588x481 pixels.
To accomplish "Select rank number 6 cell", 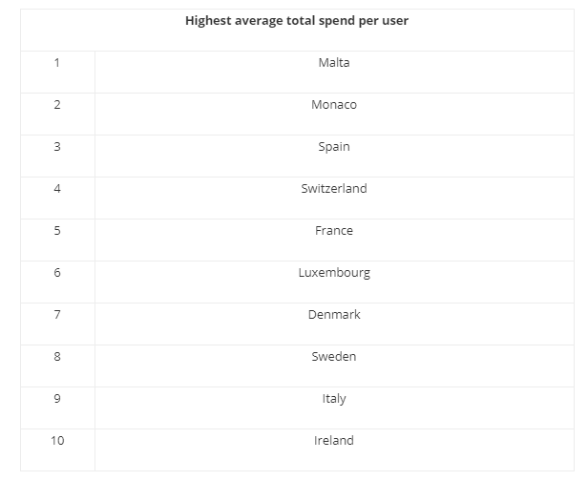I will click(x=57, y=273).
